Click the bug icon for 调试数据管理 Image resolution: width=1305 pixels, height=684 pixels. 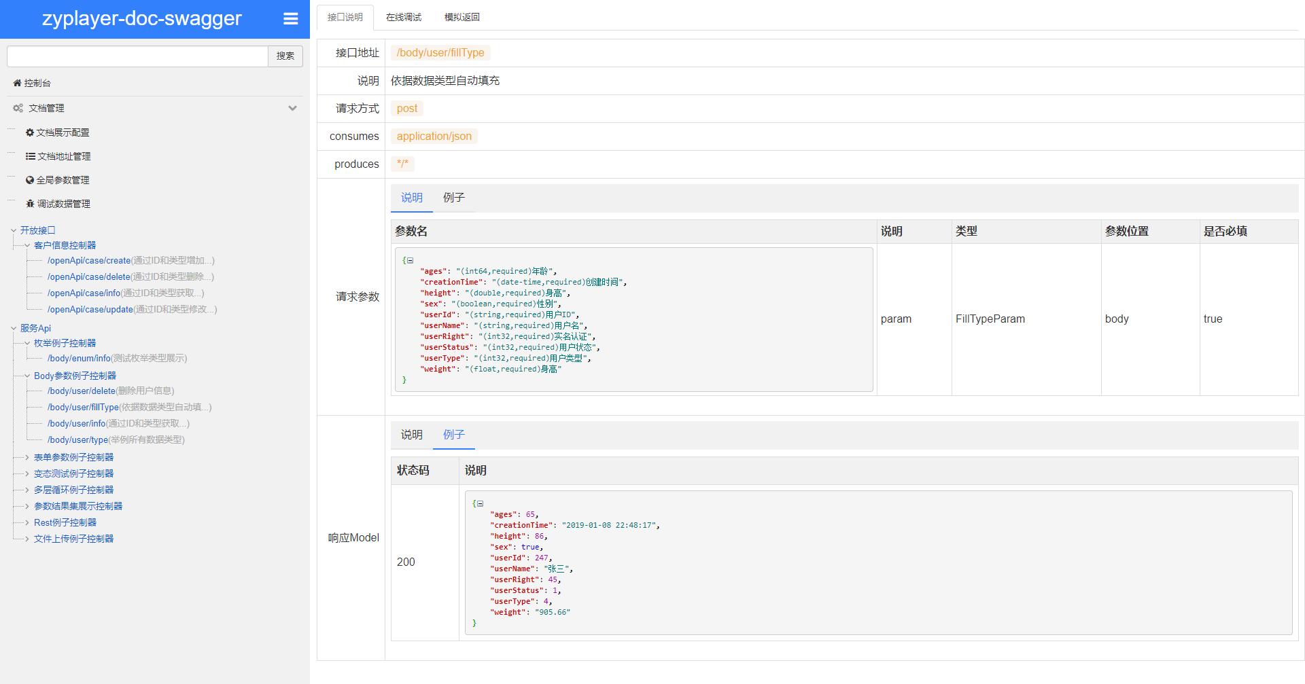point(30,204)
